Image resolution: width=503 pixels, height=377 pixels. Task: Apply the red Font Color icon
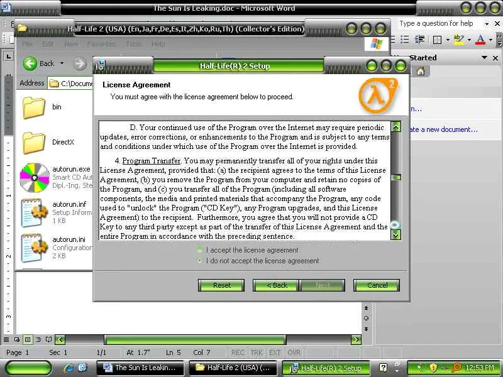click(x=480, y=40)
